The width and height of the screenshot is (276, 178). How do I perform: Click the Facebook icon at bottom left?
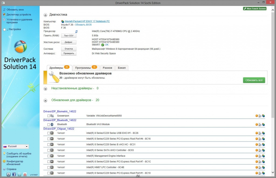(14, 174)
